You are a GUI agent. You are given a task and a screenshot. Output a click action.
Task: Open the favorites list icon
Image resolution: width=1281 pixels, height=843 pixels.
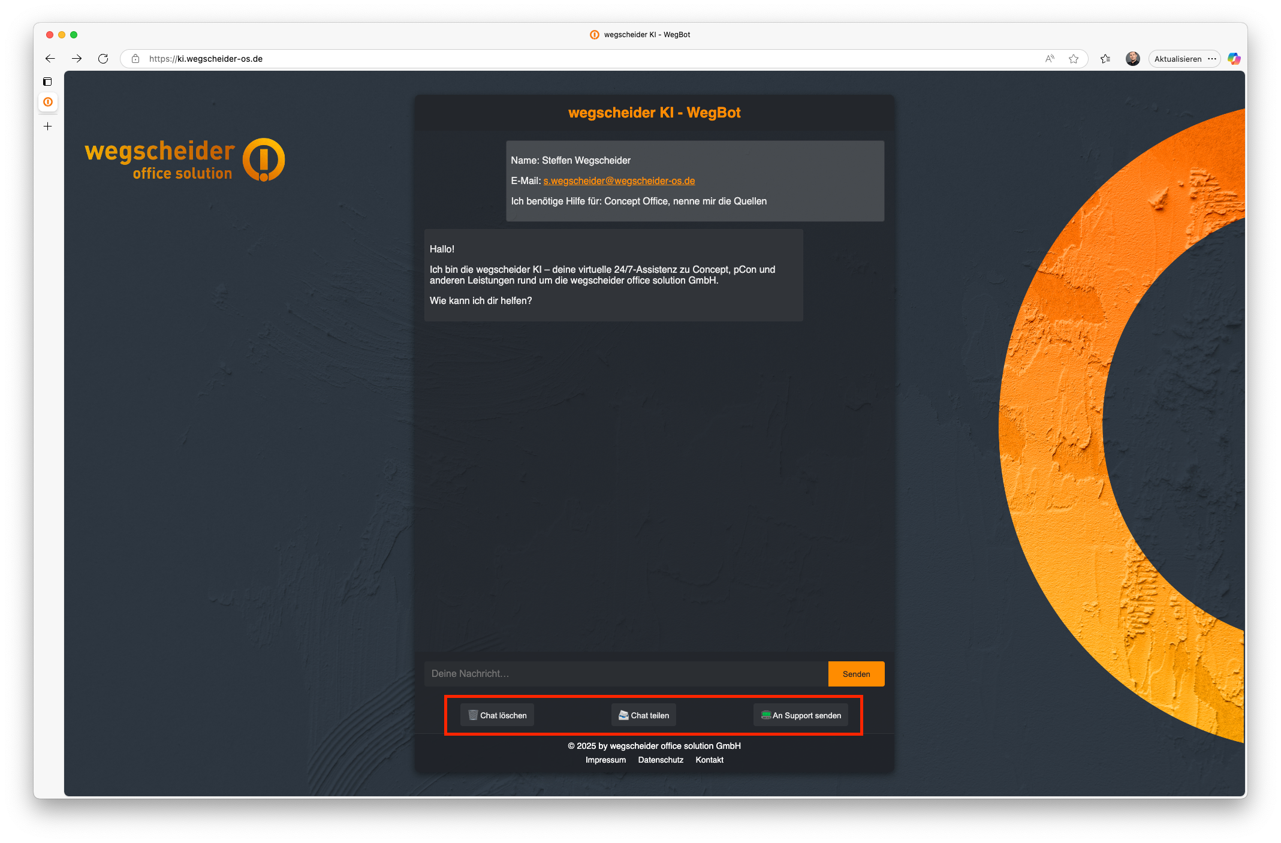pos(1105,59)
